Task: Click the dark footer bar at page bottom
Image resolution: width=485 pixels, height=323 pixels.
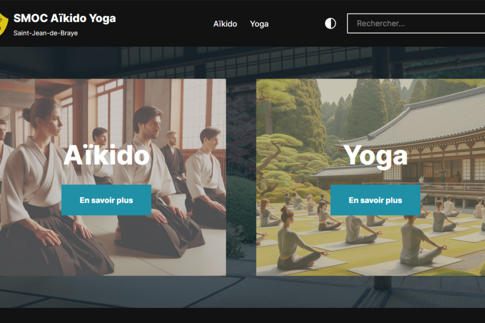Action: 242,315
